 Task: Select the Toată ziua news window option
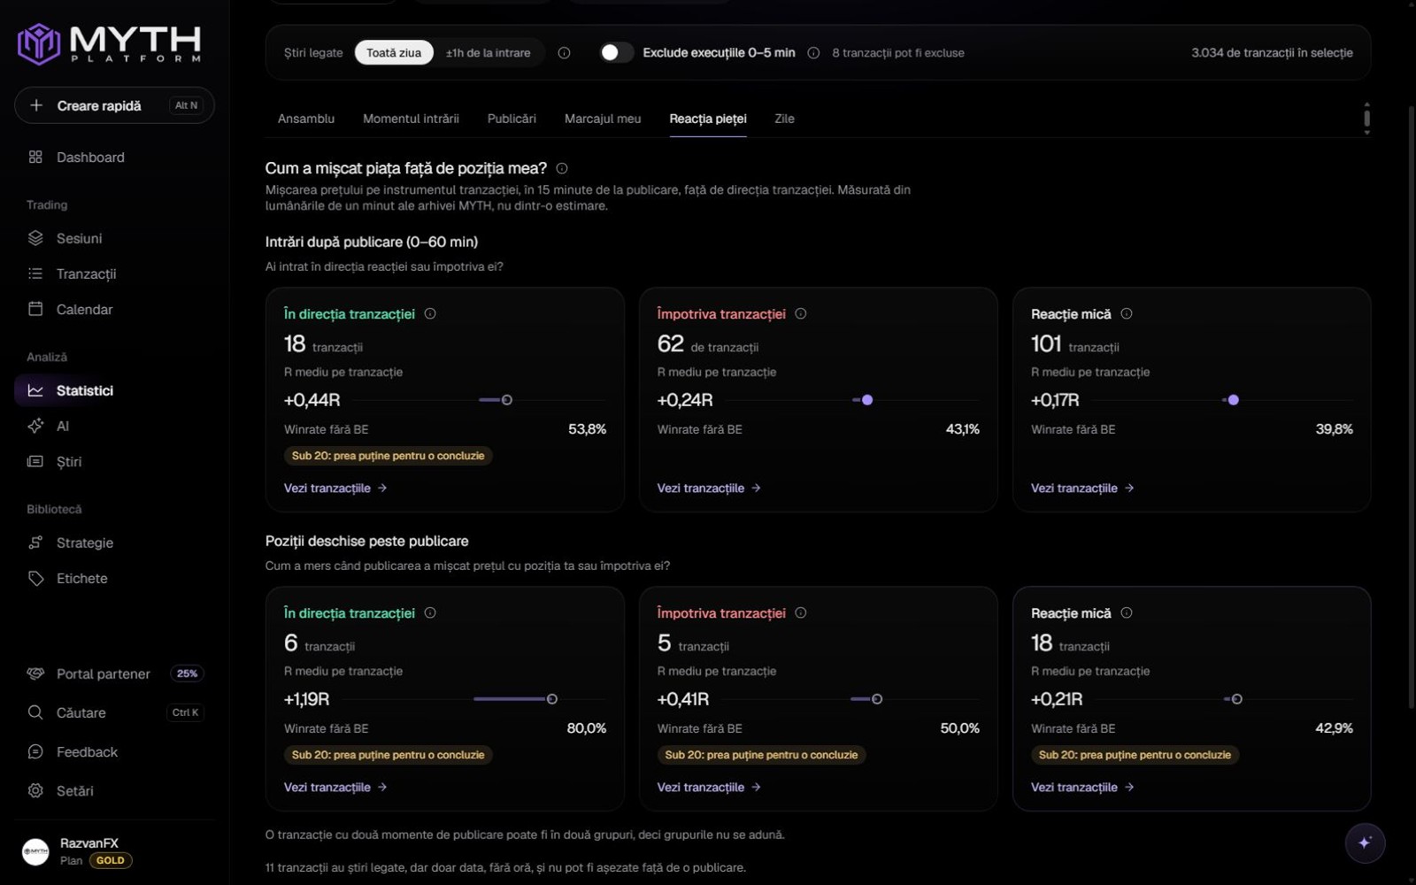click(x=394, y=52)
